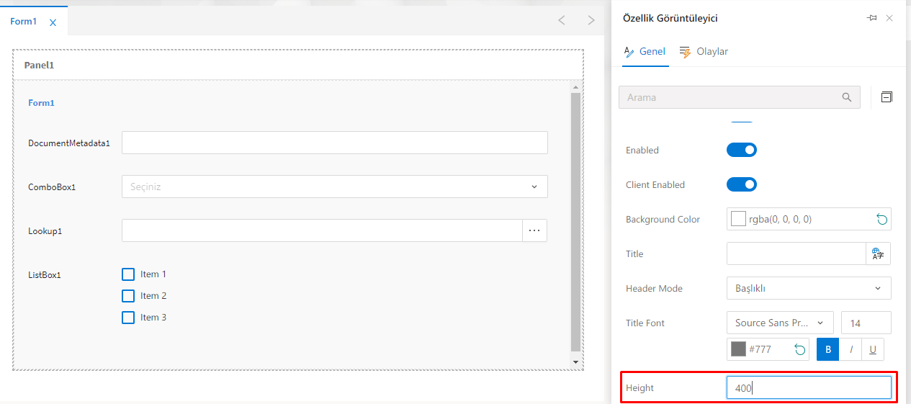This screenshot has width=911, height=404.
Task: Check the Item 1 checkbox
Action: [128, 274]
